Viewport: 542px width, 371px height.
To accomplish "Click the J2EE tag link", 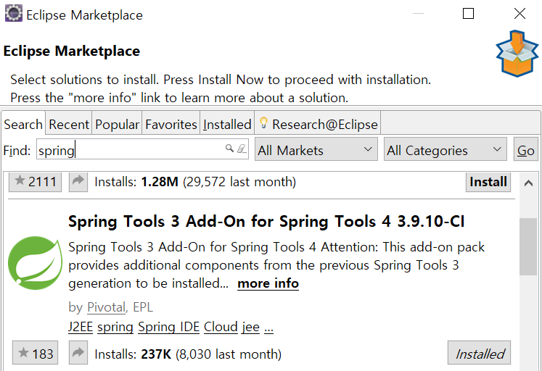I will (x=81, y=327).
